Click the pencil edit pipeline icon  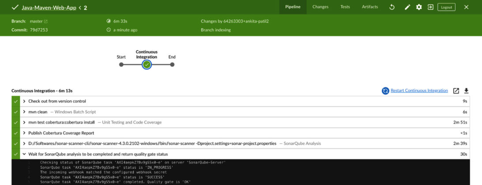pos(407,7)
